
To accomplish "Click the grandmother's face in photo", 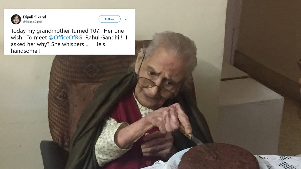I will [x=161, y=75].
